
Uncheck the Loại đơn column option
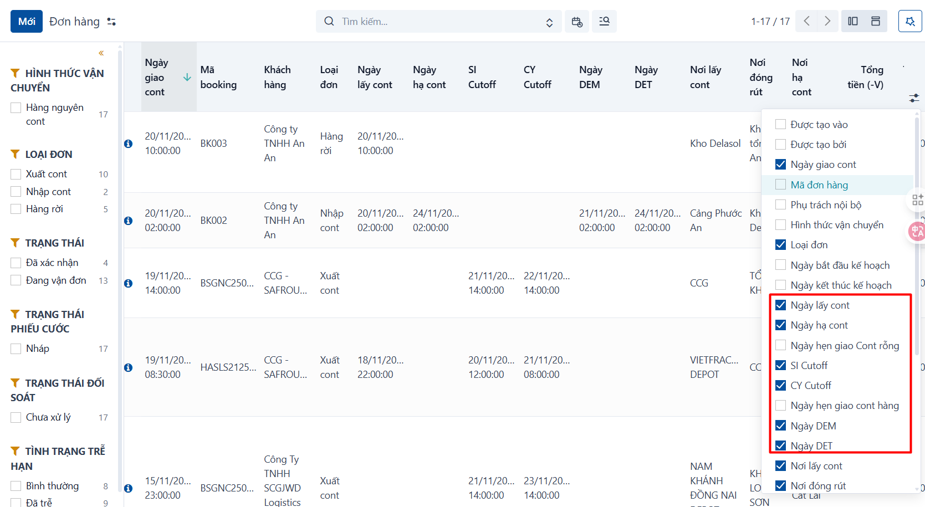click(x=780, y=245)
